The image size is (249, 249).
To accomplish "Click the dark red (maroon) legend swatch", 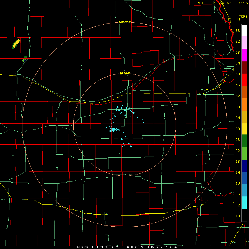I will point(244,68).
